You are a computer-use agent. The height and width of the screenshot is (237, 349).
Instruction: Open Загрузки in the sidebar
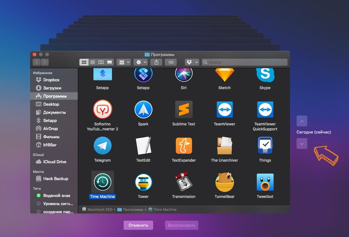[x=54, y=88]
